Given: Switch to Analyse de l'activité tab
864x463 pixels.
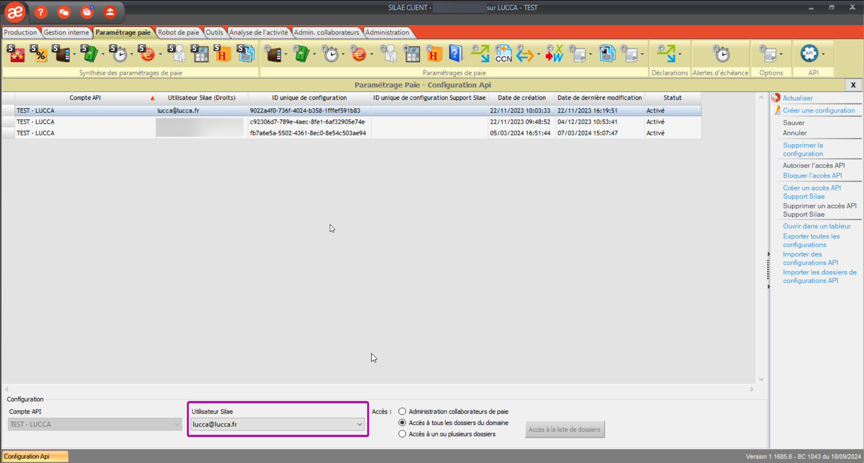Looking at the screenshot, I should [259, 32].
